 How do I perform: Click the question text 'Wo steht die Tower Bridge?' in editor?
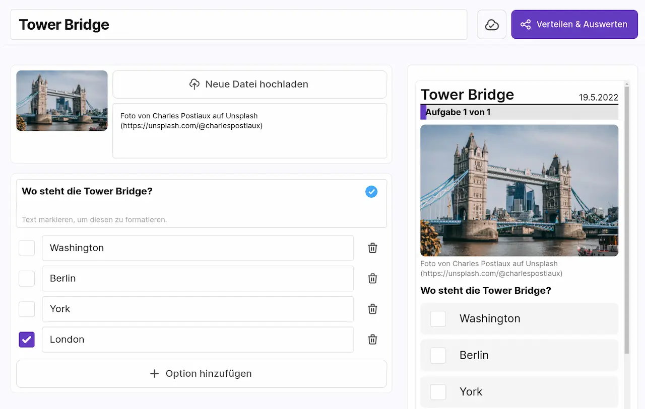pyautogui.click(x=87, y=191)
